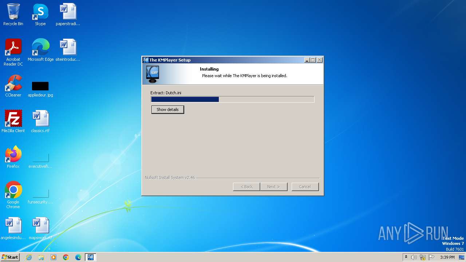
Task: Launch Microsoft Edge desktop shortcut
Action: [x=40, y=50]
